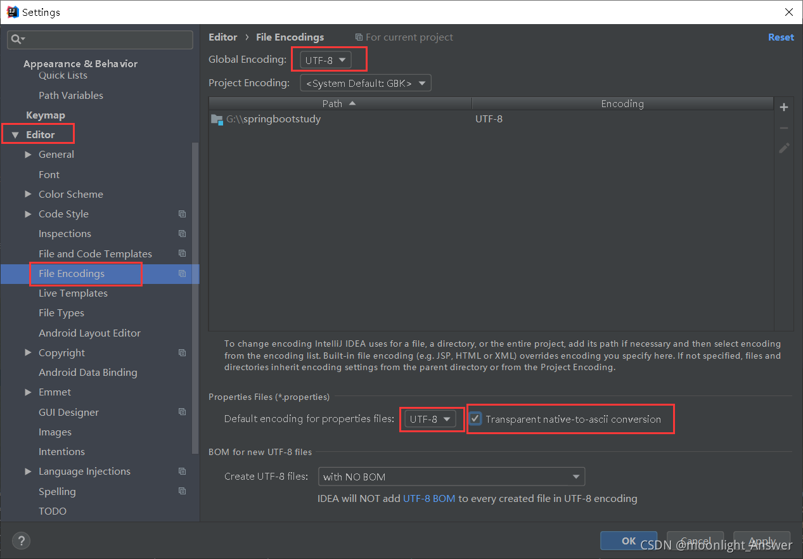Open Android Data Binding settings
803x559 pixels.
pos(88,373)
